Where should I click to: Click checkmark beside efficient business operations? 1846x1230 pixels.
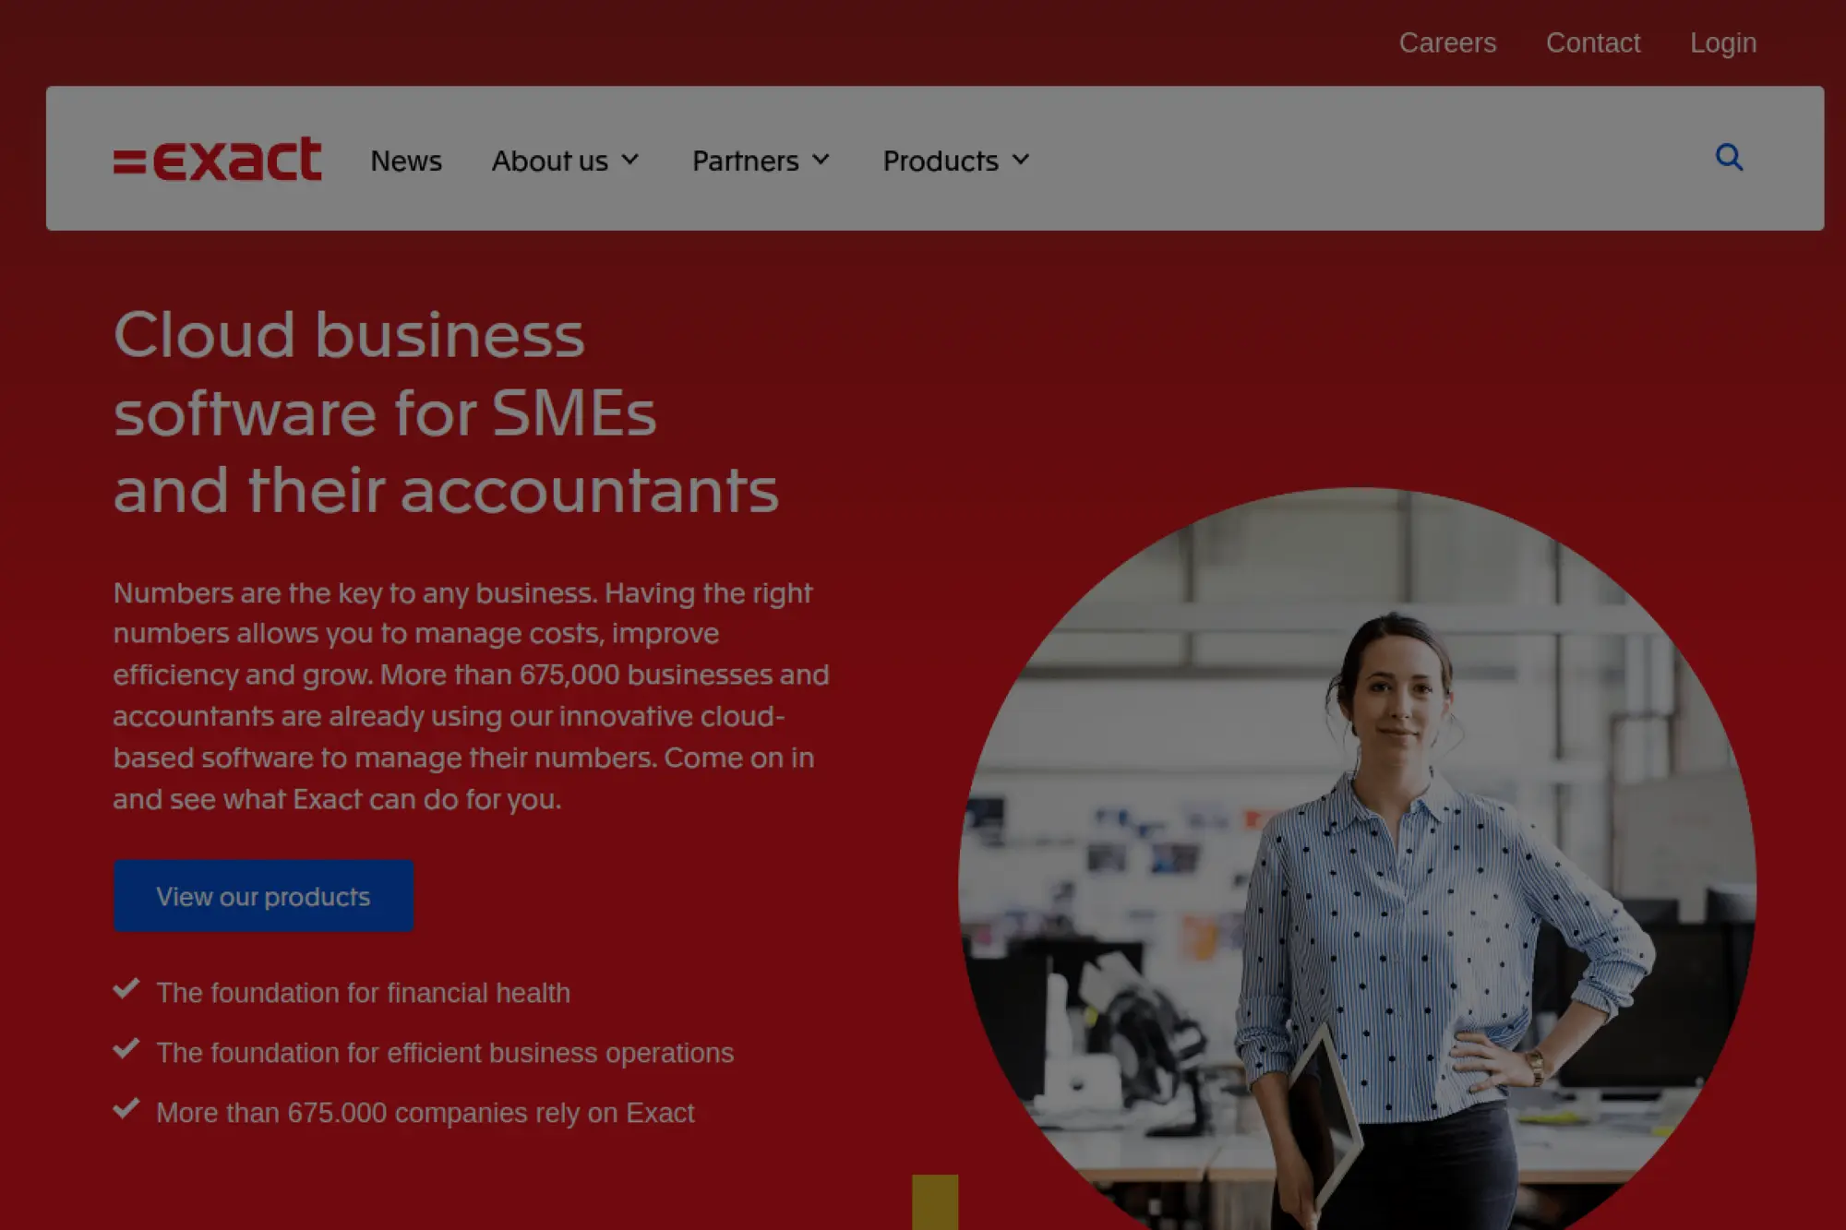(x=126, y=1049)
